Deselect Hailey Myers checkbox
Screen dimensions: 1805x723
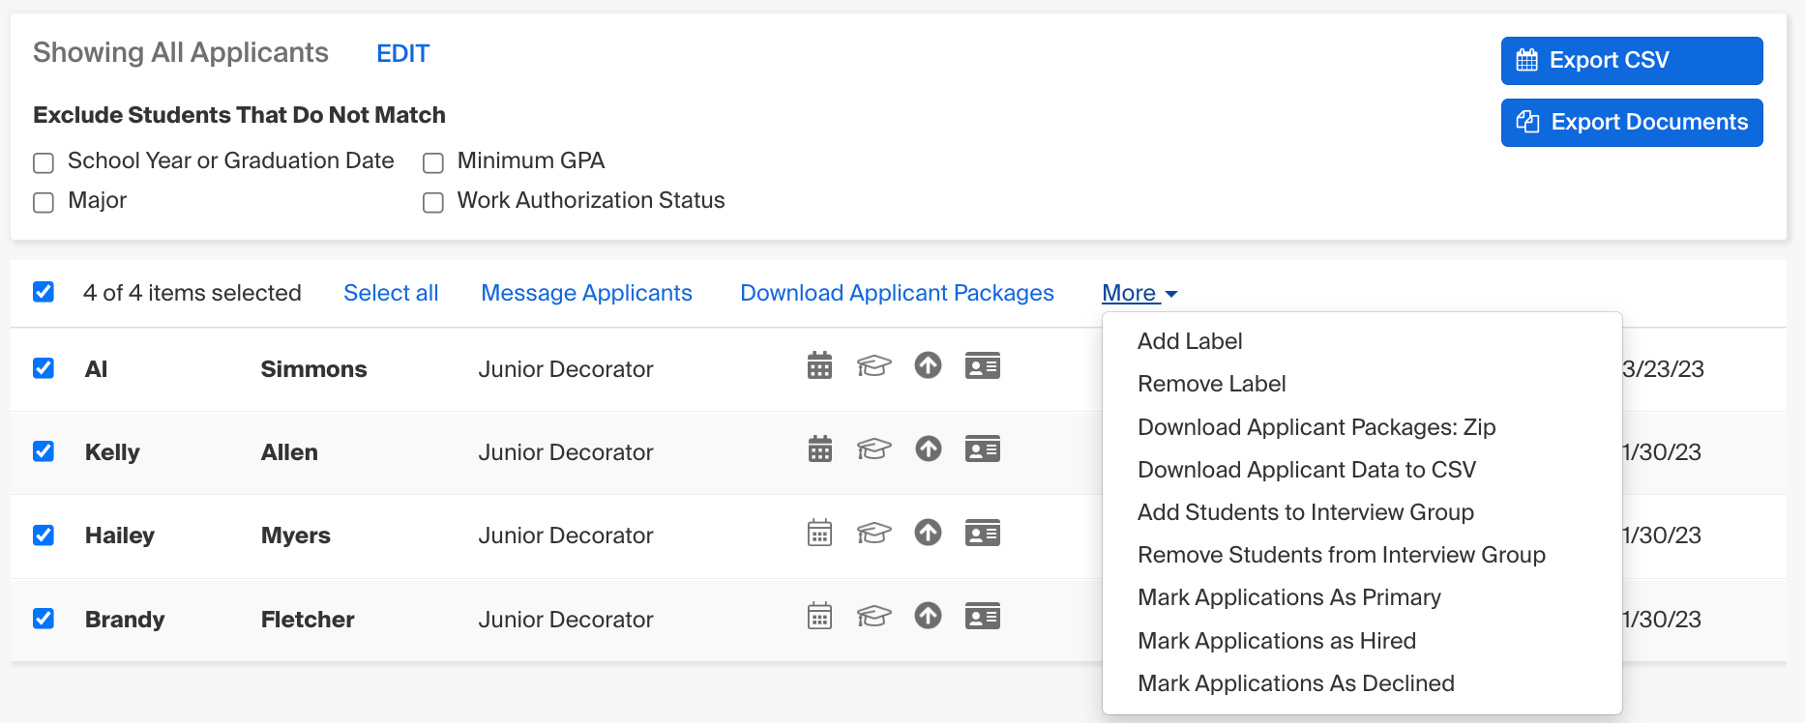click(x=44, y=535)
